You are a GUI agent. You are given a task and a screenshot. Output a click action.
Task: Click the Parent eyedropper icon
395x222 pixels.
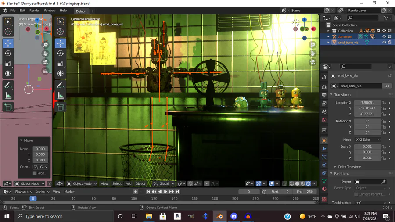click(384, 182)
